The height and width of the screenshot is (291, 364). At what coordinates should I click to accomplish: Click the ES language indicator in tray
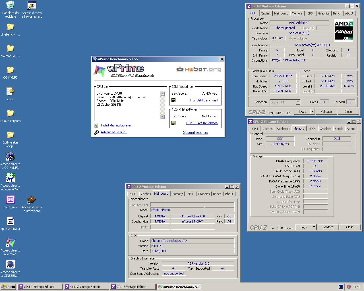341,287
